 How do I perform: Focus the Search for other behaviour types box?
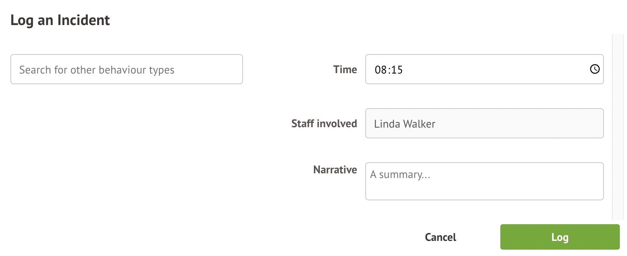click(x=126, y=70)
